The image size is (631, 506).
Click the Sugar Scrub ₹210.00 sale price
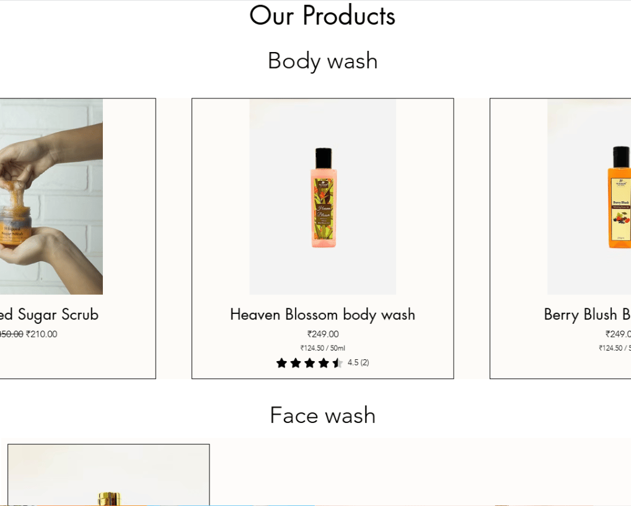coord(42,334)
